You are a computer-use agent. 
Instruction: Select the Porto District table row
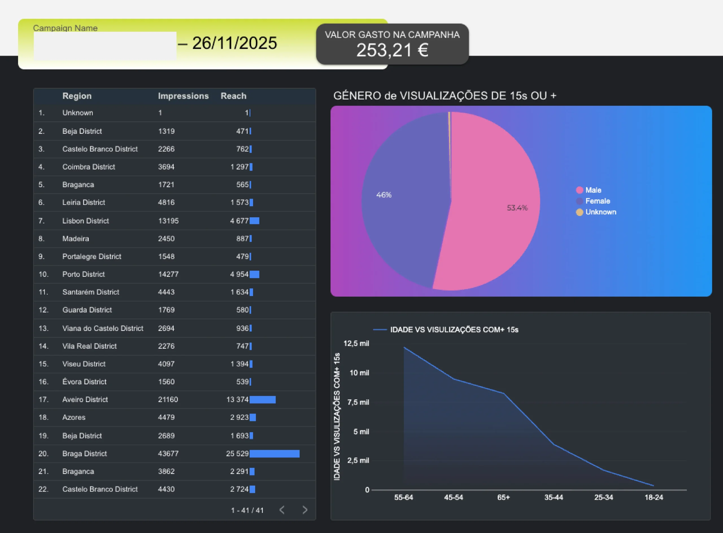pos(84,274)
